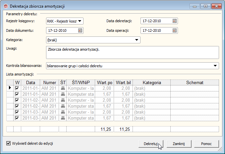Screen dimensions: 225x154
Task: Click into the Uwagi text field
Action: [133, 52]
